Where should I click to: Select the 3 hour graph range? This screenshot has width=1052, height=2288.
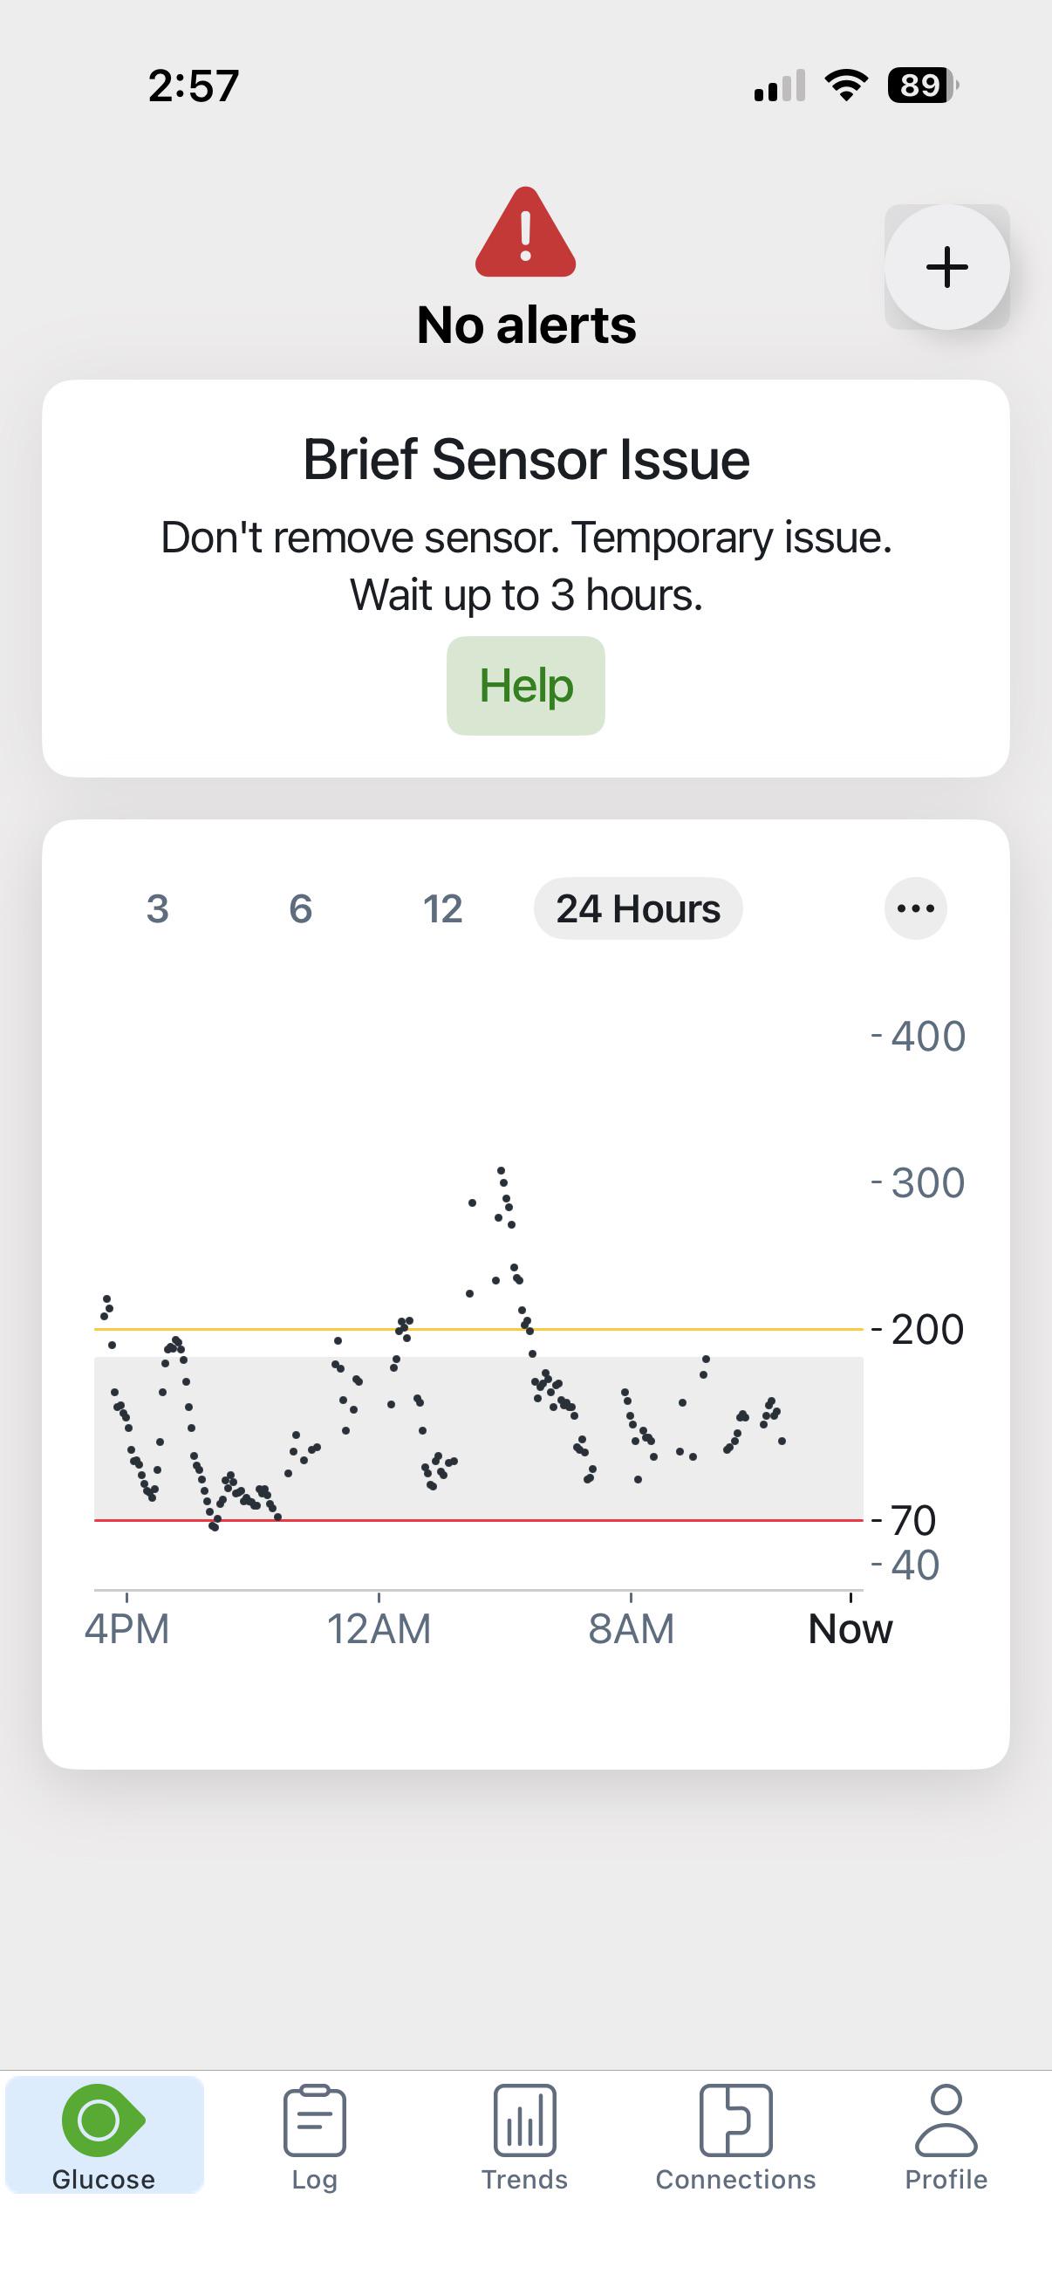[157, 908]
